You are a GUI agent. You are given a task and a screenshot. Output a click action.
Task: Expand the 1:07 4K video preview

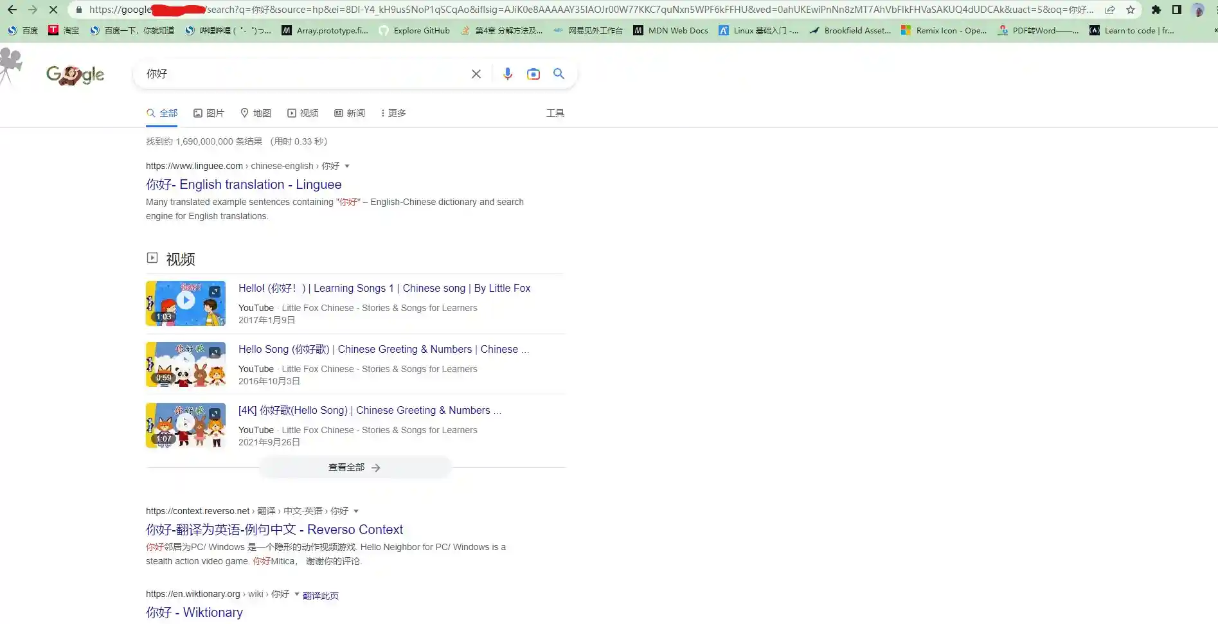[215, 414]
